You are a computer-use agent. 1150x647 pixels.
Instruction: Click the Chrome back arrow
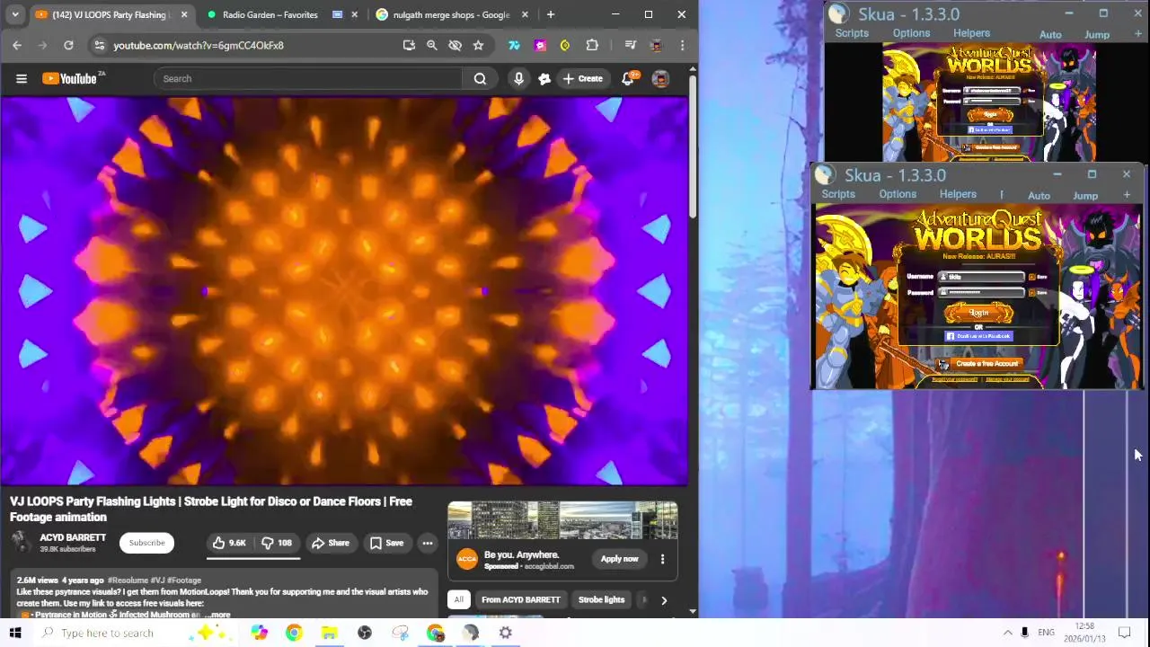click(x=17, y=45)
